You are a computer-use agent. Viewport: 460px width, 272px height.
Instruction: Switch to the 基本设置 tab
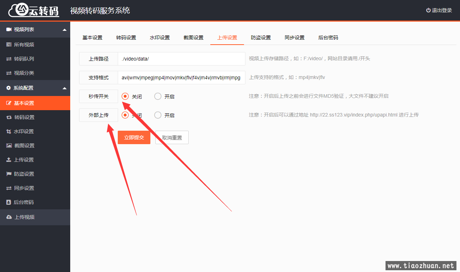click(x=92, y=38)
